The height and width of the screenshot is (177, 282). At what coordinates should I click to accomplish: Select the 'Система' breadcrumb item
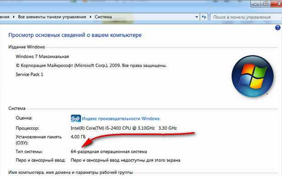[x=103, y=17]
